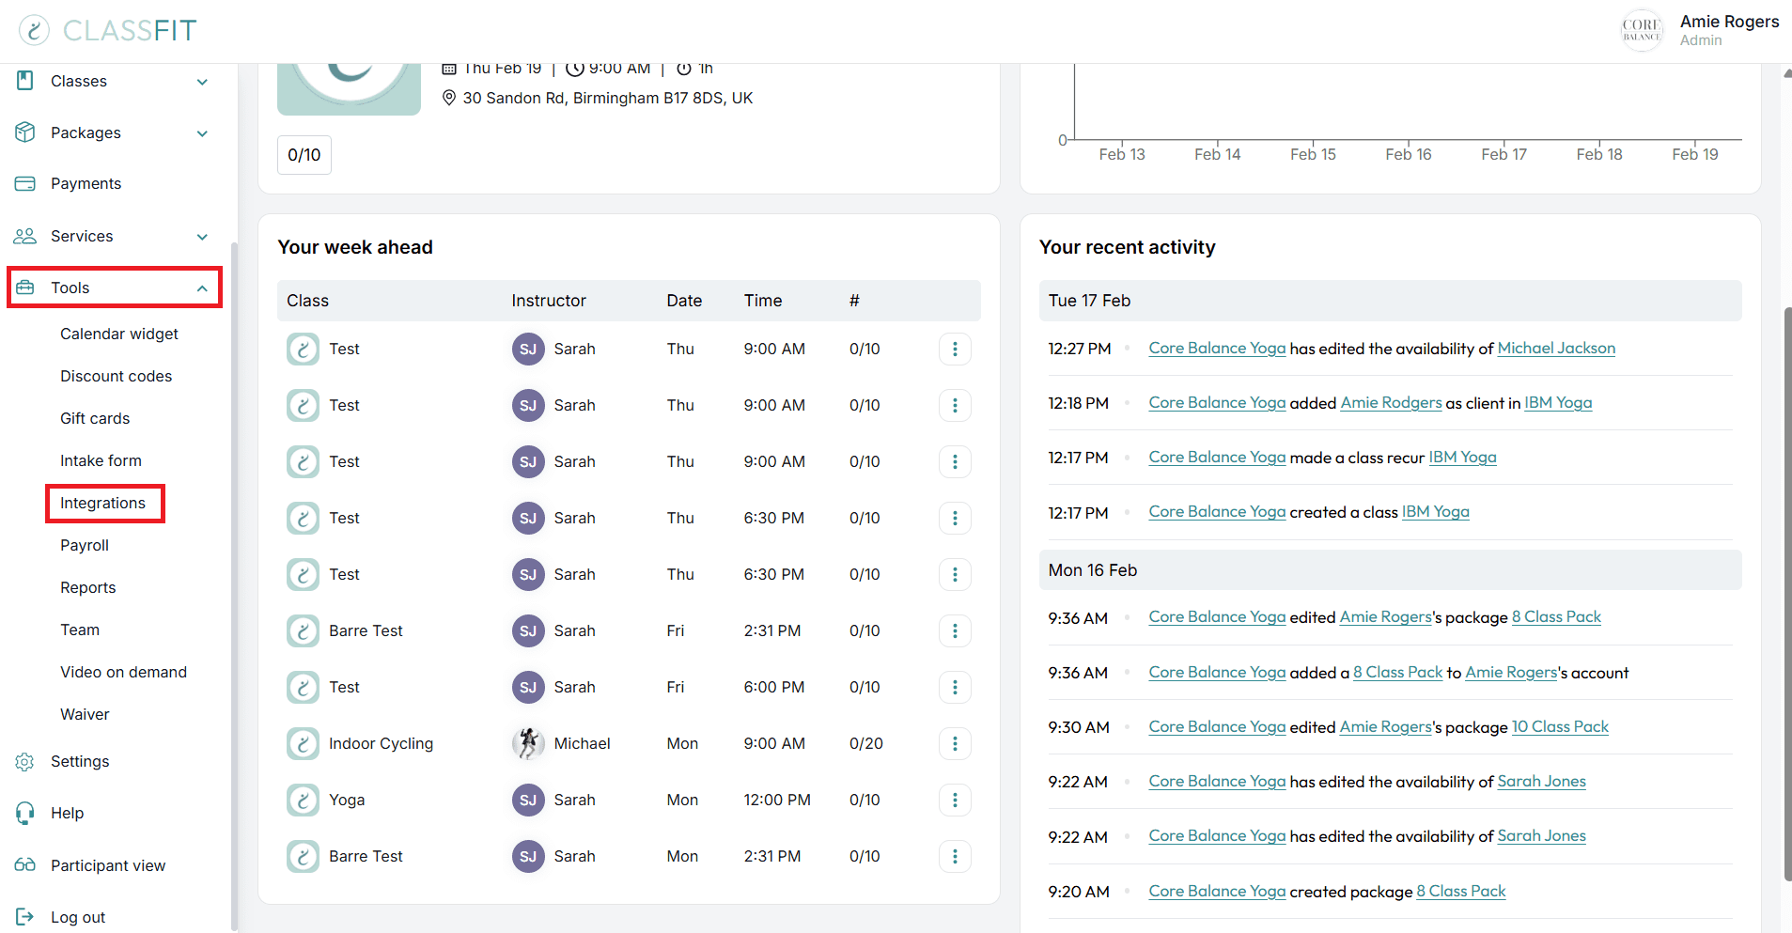This screenshot has height=933, width=1792.
Task: Click the Log out arrow icon
Action: point(25,917)
